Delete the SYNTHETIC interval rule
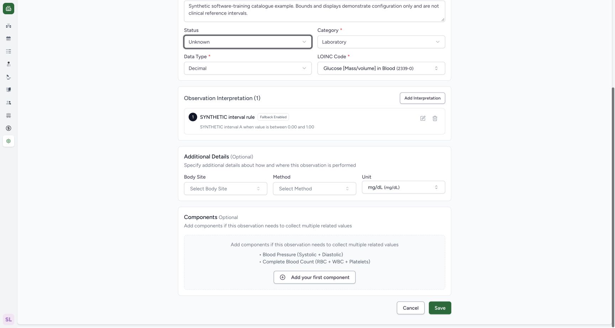This screenshot has height=328, width=615. (x=435, y=118)
